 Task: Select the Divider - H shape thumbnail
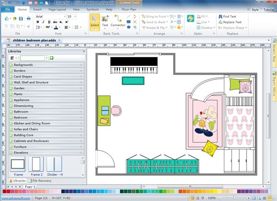click(54, 164)
